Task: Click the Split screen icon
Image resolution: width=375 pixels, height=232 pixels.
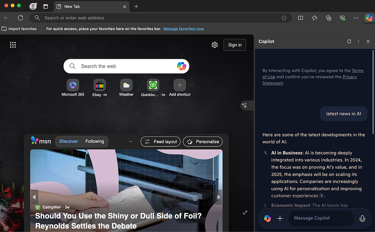Action: (x=301, y=18)
